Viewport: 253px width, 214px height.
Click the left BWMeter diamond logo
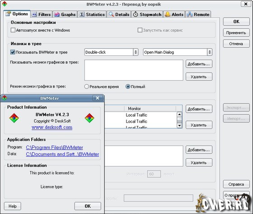coord(14,118)
